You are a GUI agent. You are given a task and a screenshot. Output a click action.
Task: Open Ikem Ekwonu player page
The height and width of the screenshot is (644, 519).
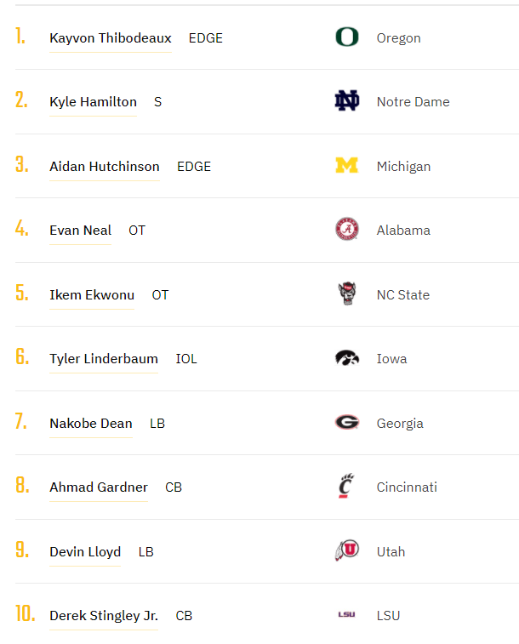click(92, 295)
